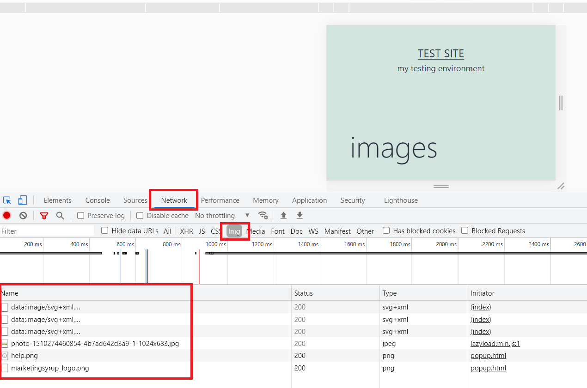Open network search with magnifier icon
This screenshot has width=587, height=388.
[60, 216]
